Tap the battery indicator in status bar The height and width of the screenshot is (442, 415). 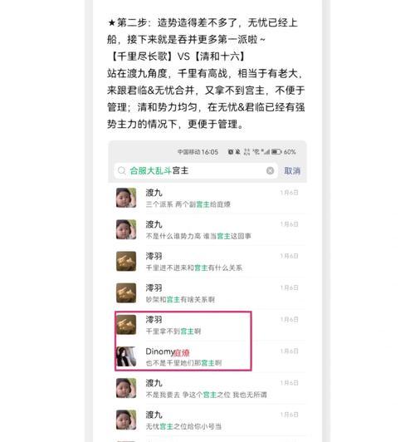276,152
